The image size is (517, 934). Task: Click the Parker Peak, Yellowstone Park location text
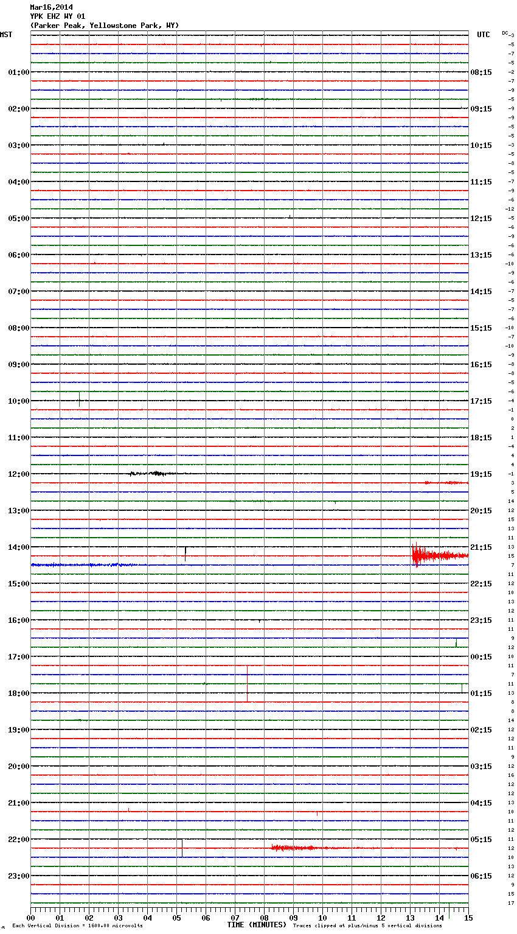(105, 26)
